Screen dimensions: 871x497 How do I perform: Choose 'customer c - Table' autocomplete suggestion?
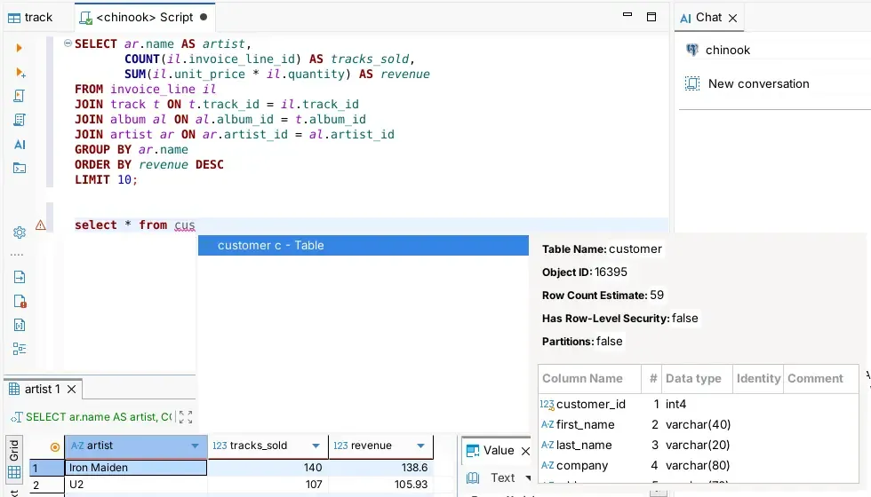pos(364,245)
